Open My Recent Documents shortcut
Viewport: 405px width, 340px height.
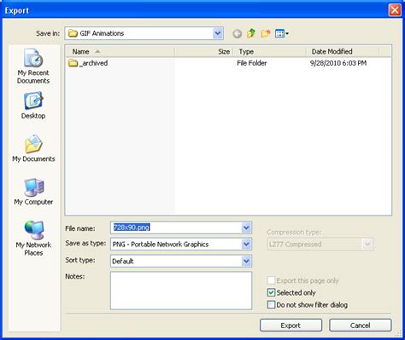(x=33, y=66)
